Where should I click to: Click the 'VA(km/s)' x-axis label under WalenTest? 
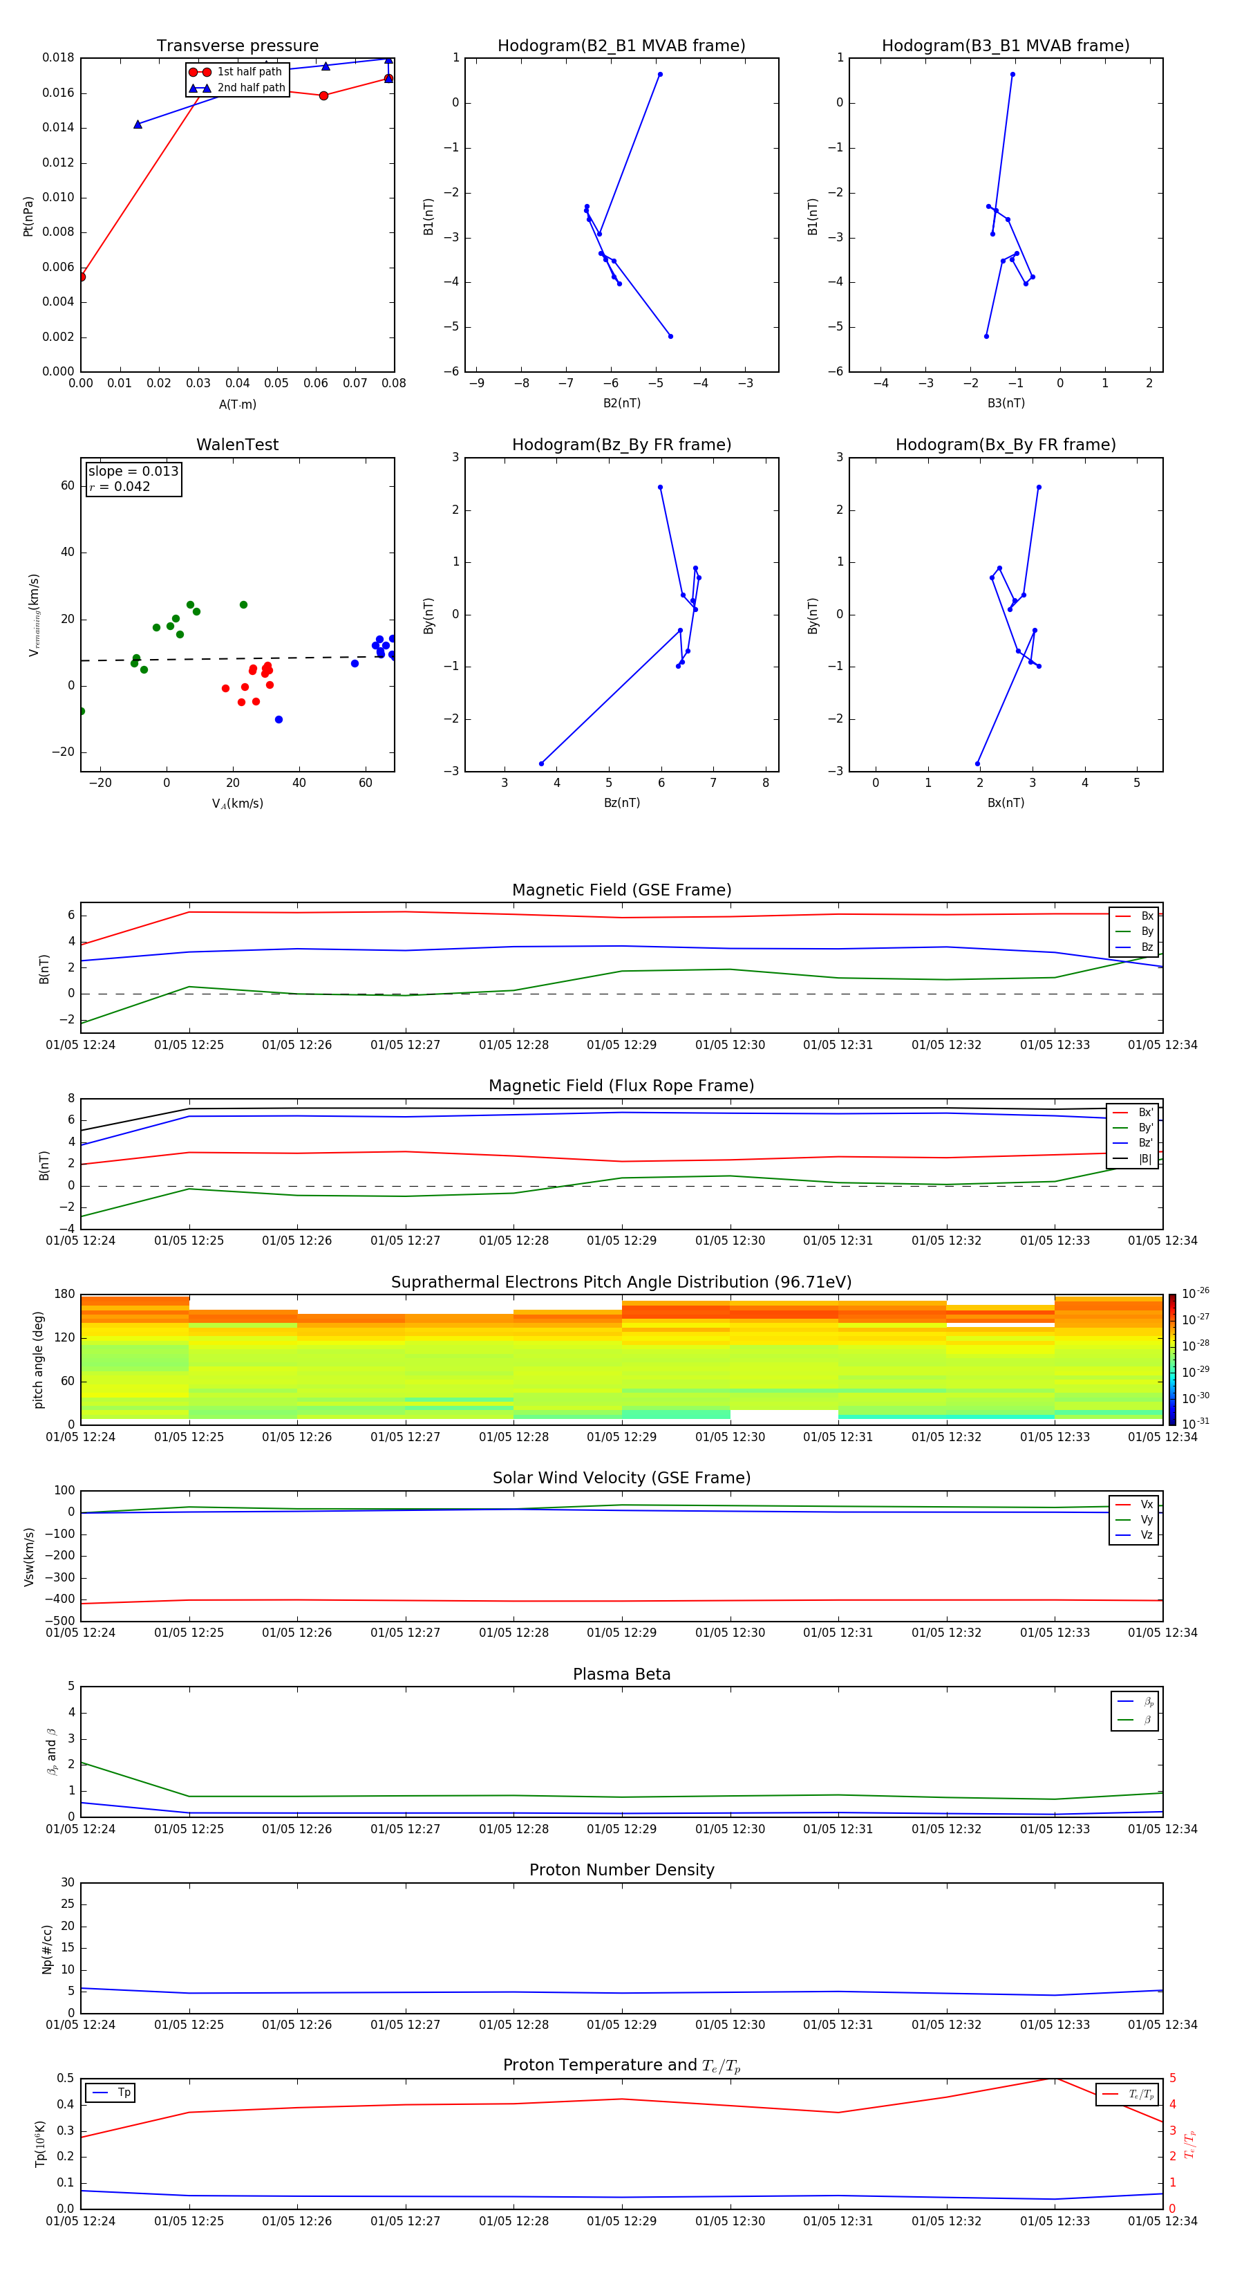[x=237, y=804]
